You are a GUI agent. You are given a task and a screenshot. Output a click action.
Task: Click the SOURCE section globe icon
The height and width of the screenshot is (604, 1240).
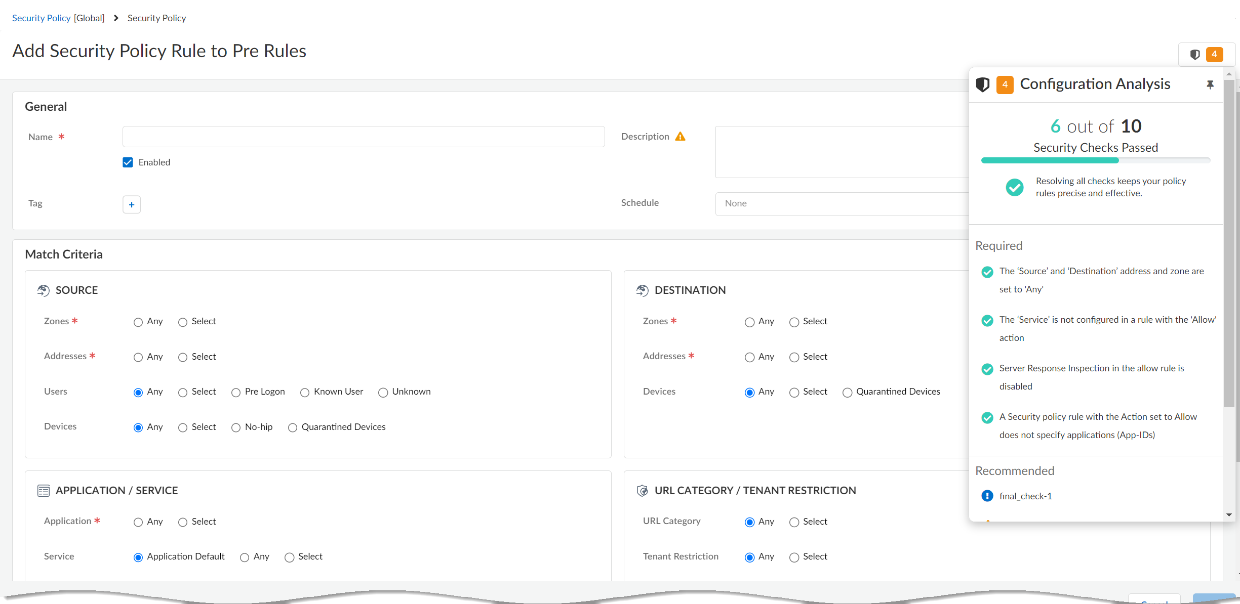44,290
